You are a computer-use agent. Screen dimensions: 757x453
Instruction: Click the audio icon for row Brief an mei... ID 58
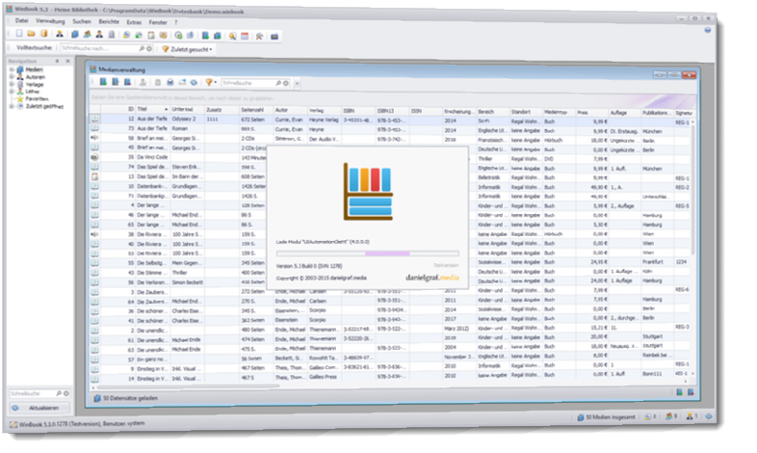point(94,138)
